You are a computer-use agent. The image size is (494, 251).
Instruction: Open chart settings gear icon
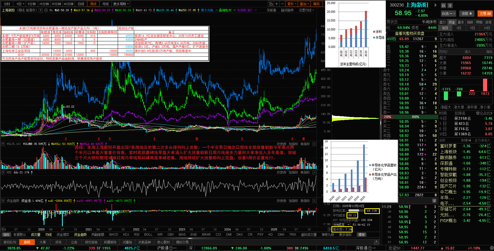click(46, 10)
